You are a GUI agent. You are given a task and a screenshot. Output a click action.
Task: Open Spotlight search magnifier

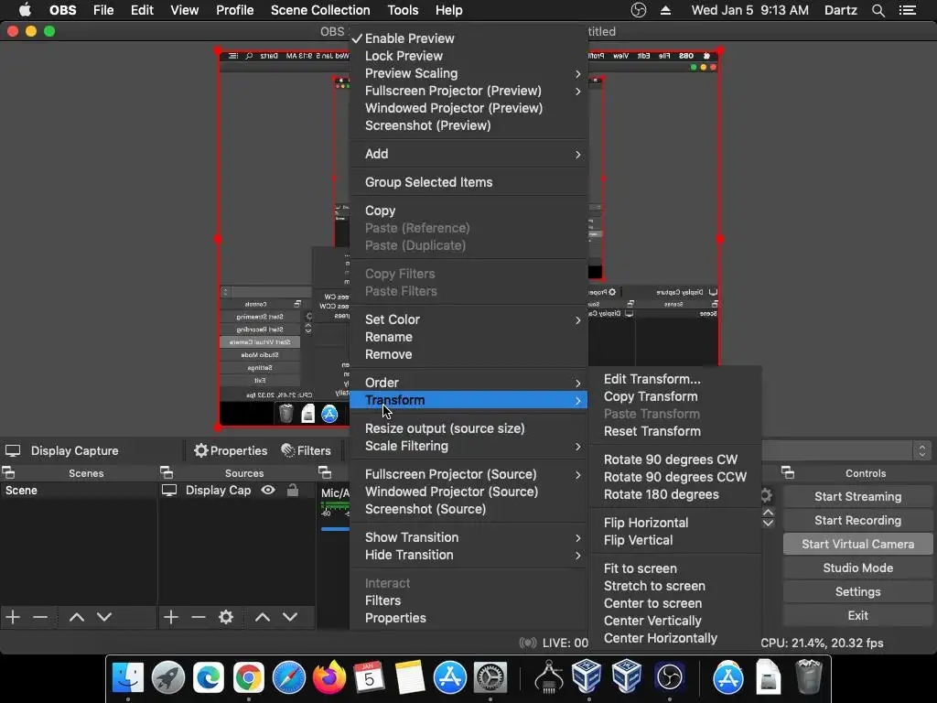tap(878, 10)
